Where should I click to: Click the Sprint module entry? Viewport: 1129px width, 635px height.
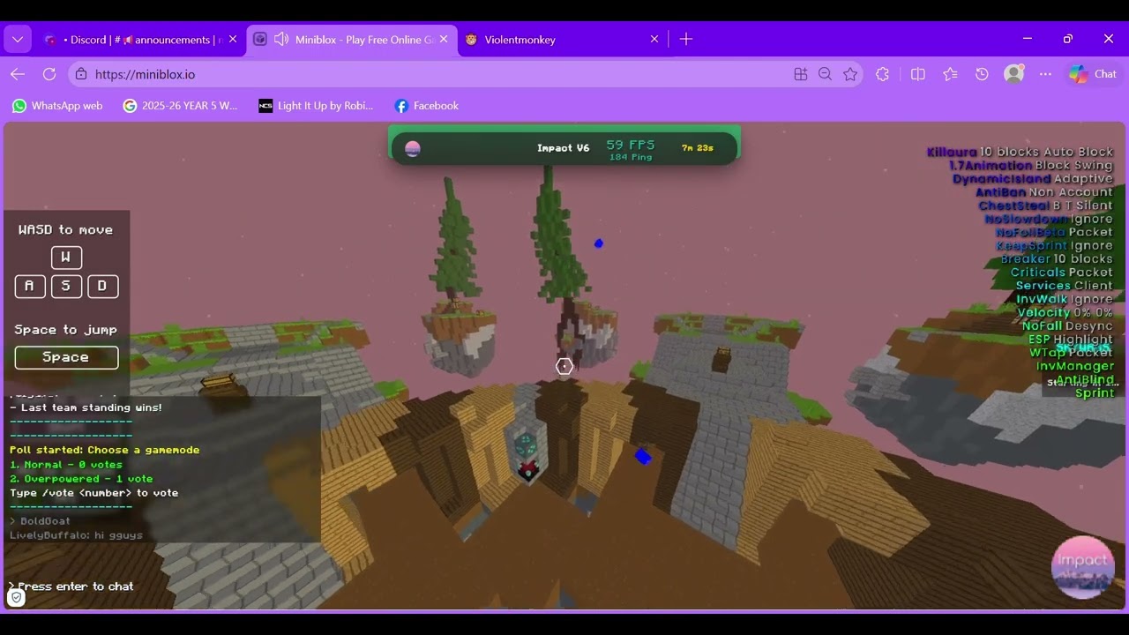[1095, 393]
